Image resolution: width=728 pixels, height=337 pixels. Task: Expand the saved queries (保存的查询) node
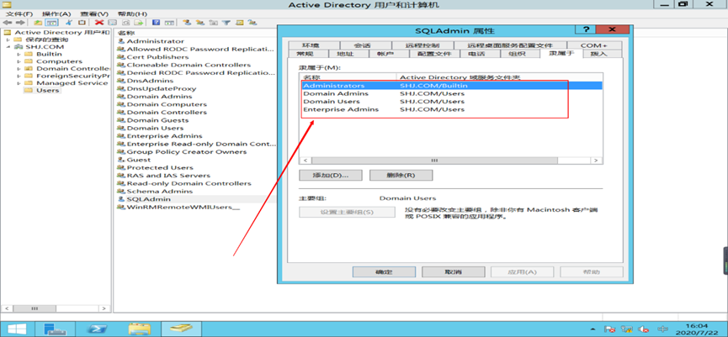(x=8, y=39)
